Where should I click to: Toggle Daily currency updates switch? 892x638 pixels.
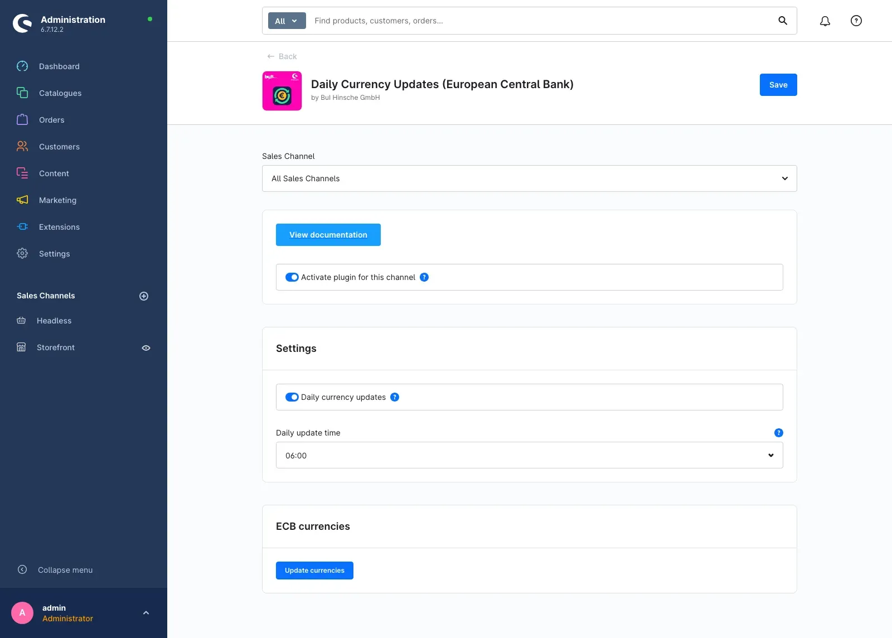292,397
